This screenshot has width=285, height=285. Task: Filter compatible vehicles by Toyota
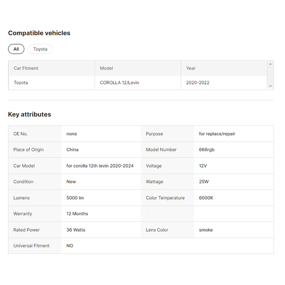(40, 49)
